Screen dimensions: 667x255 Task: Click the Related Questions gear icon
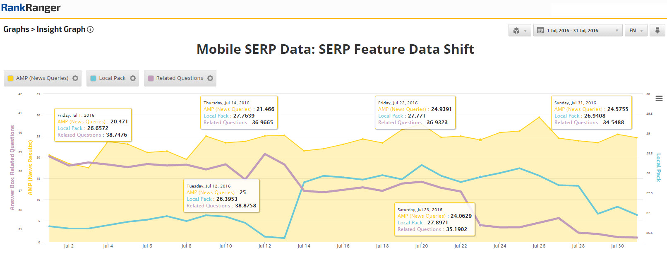[x=210, y=78]
